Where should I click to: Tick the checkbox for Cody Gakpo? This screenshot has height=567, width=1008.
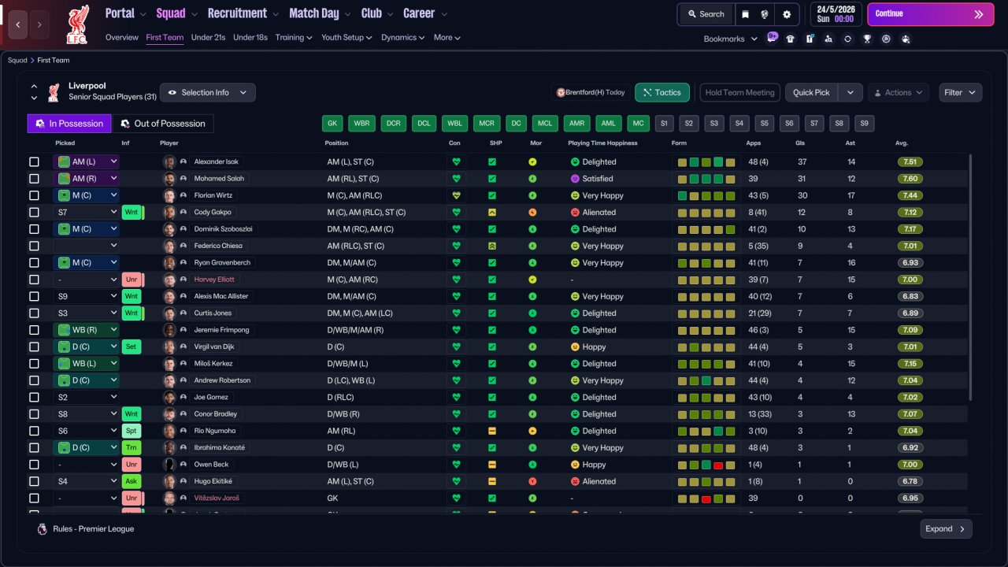(34, 212)
